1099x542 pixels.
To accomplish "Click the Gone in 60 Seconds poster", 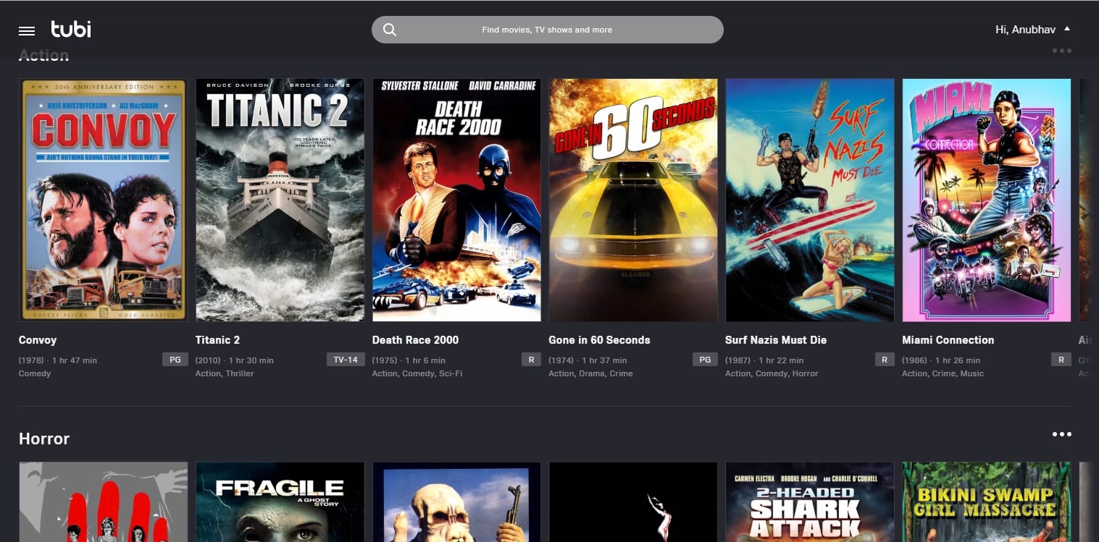I will pos(633,200).
